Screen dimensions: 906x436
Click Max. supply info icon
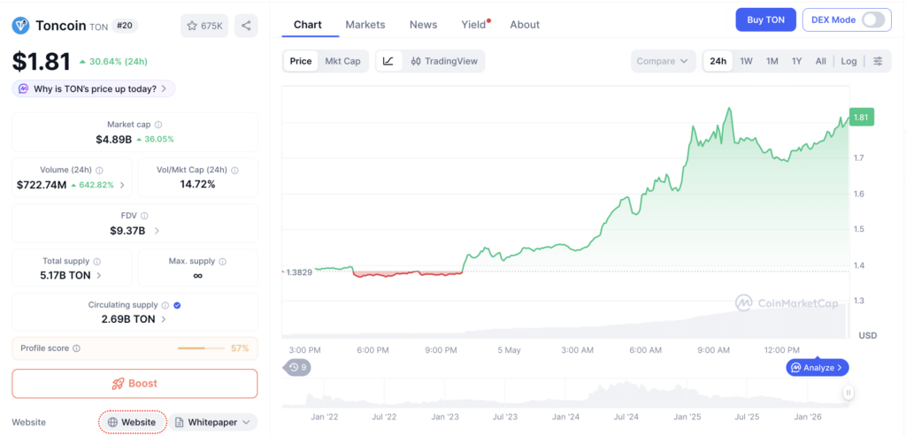coord(222,262)
